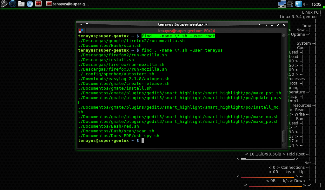325x190 pixels.
Task: Click the small dash button beside window menu
Action: pos(87,23)
